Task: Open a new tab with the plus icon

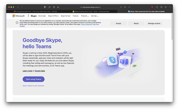Action: 129,7
